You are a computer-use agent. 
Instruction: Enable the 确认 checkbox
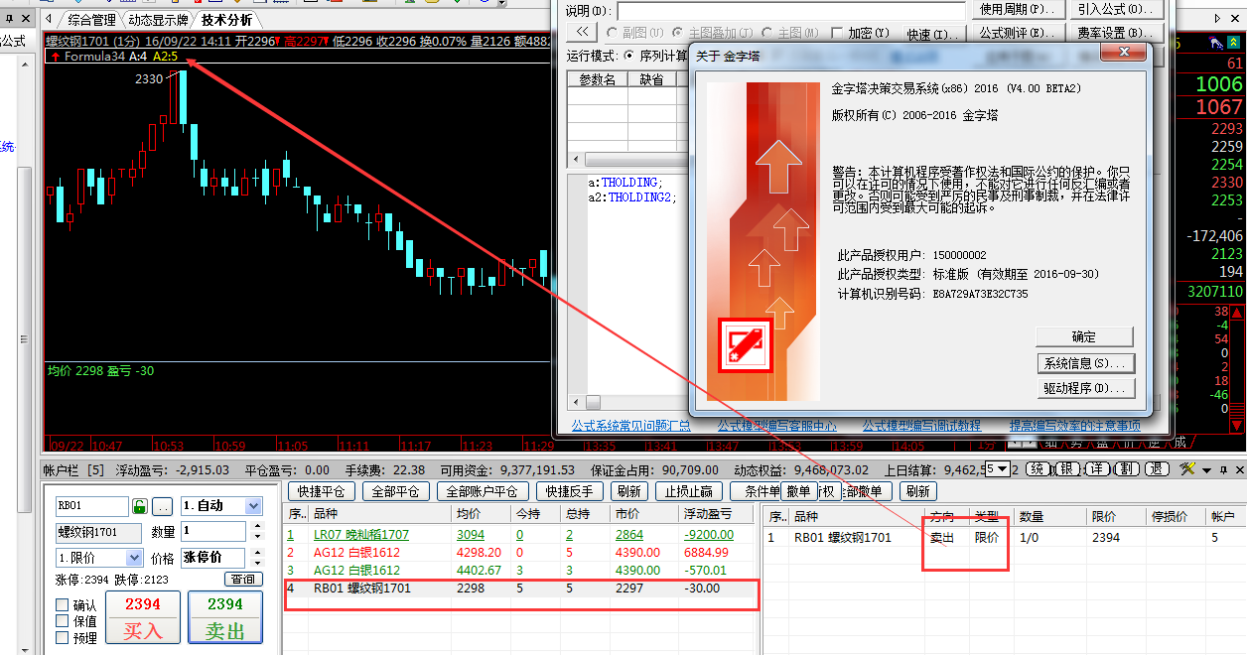(x=63, y=605)
